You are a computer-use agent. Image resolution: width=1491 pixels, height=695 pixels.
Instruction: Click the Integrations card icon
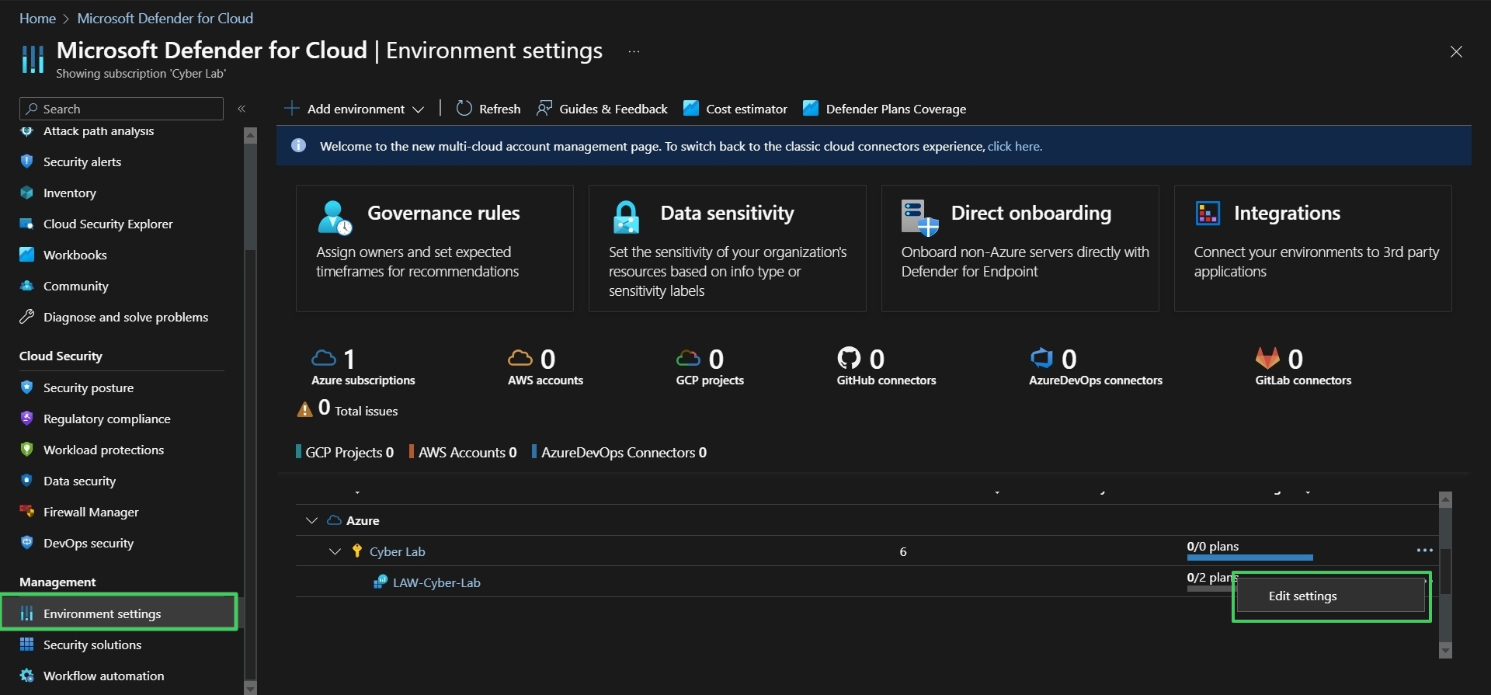click(x=1208, y=213)
